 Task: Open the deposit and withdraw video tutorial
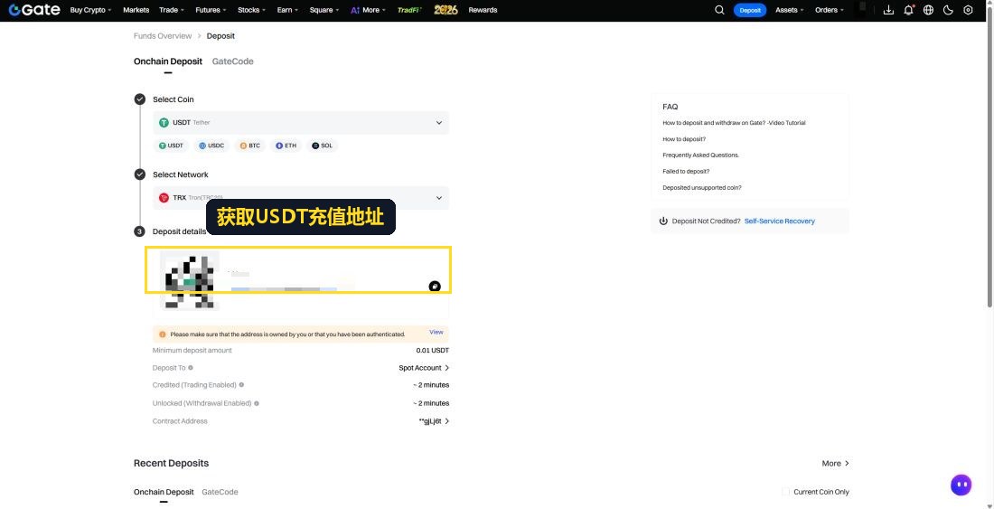coord(734,123)
